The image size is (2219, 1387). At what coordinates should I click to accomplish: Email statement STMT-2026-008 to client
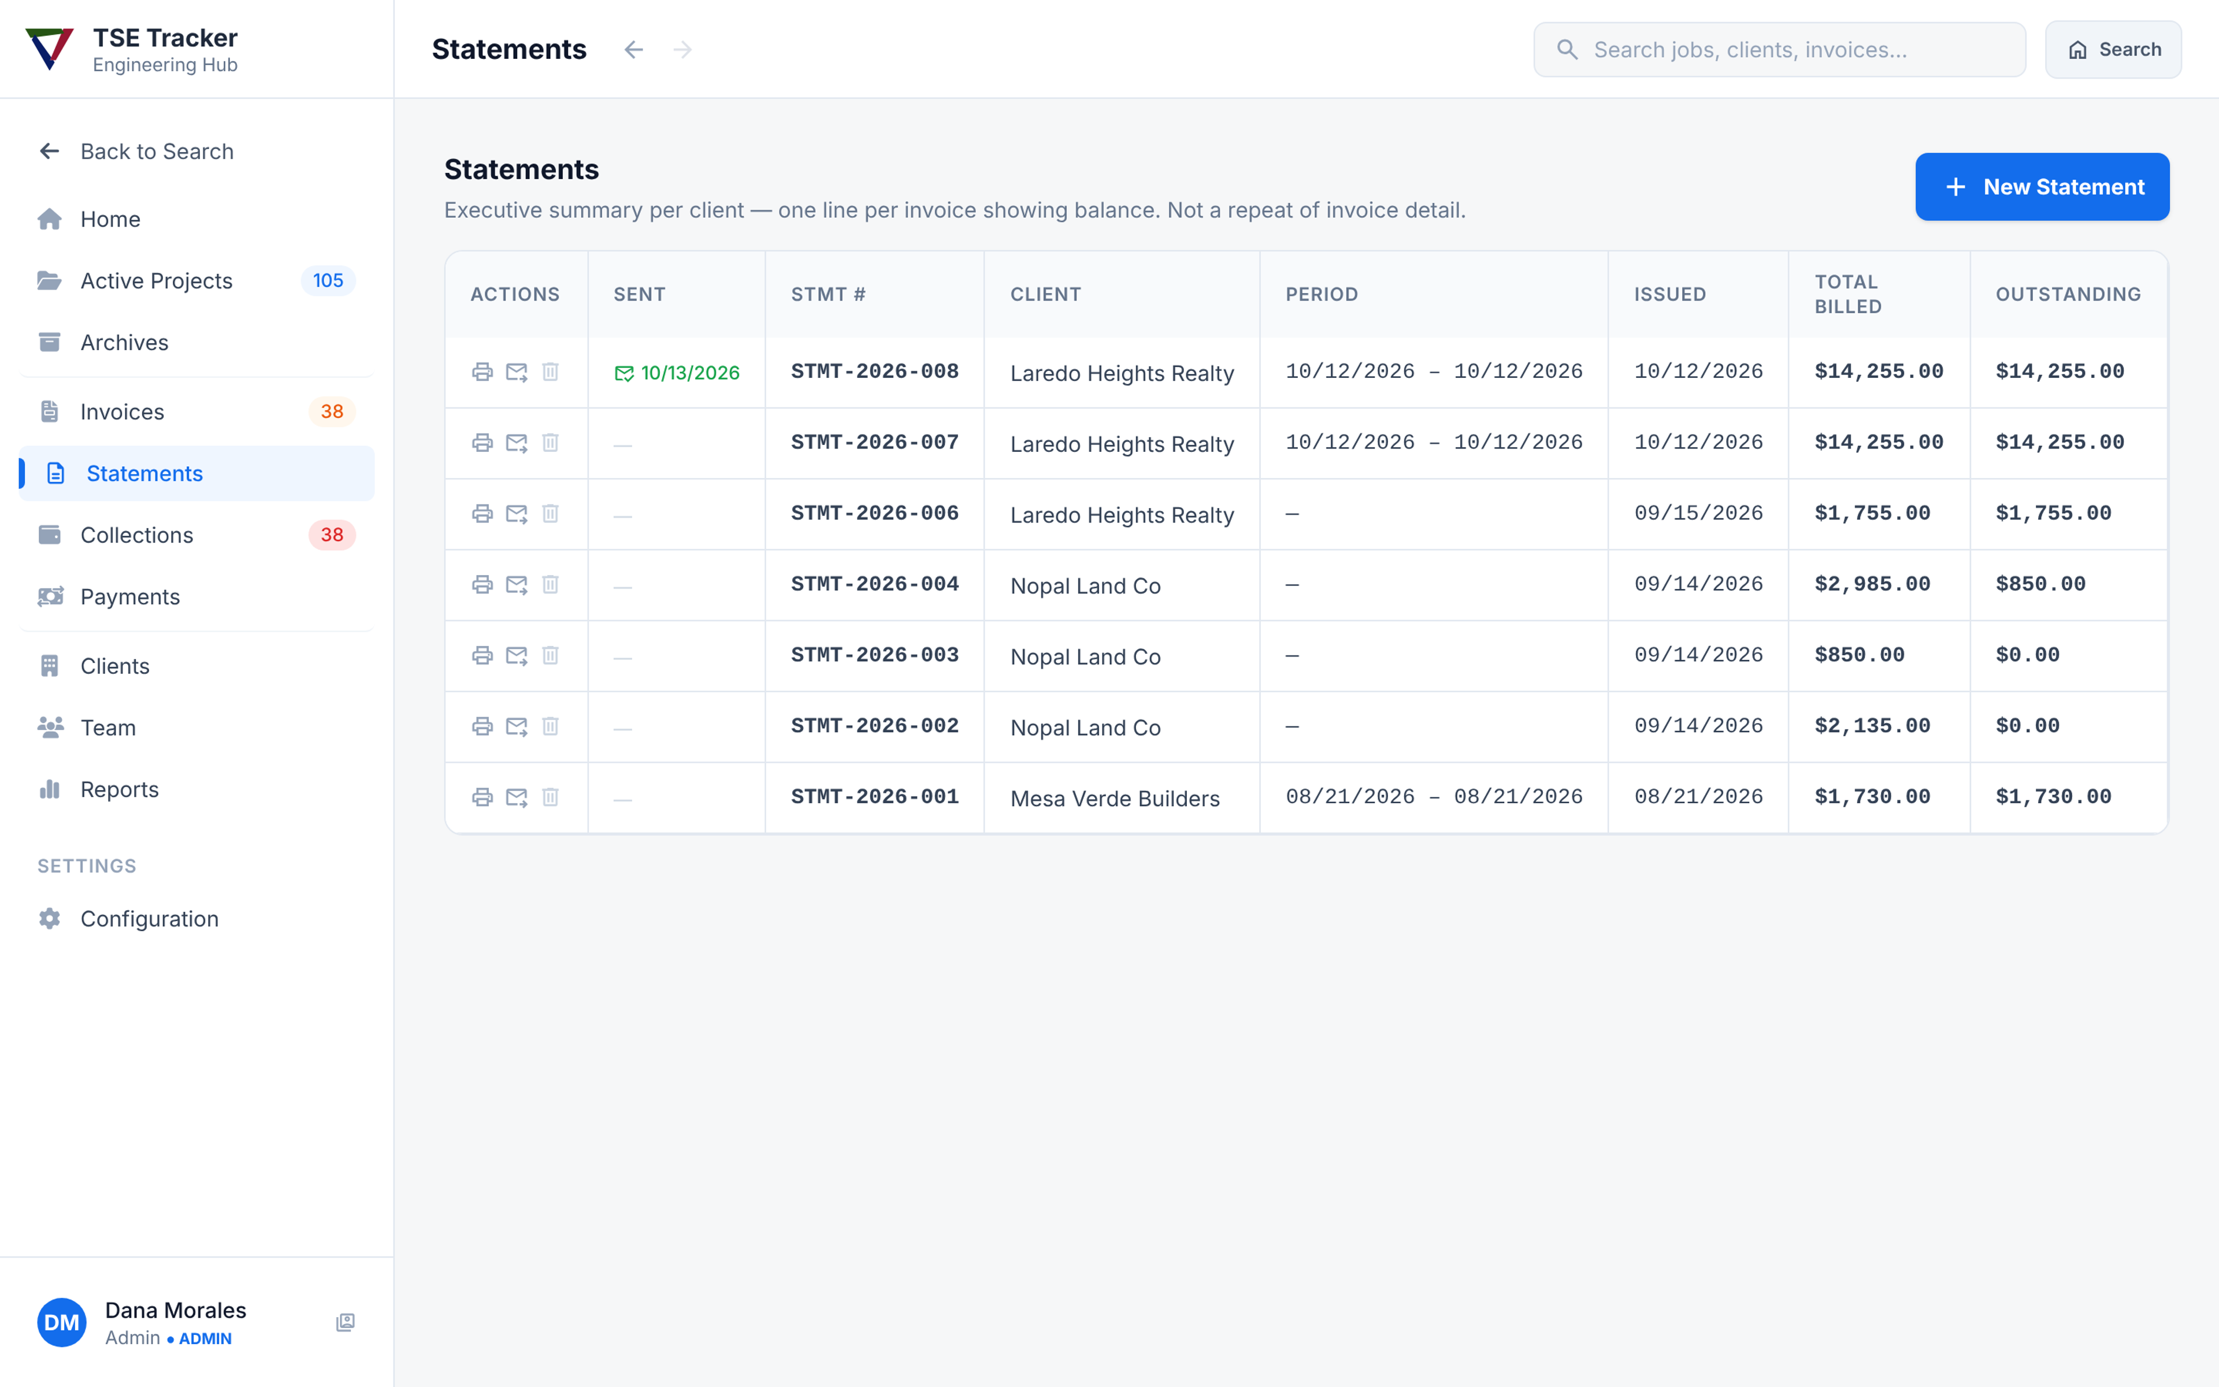pyautogui.click(x=516, y=372)
